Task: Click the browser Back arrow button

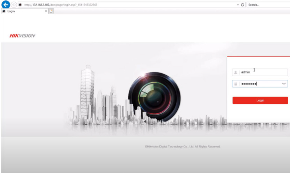Action: pyautogui.click(x=5, y=5)
